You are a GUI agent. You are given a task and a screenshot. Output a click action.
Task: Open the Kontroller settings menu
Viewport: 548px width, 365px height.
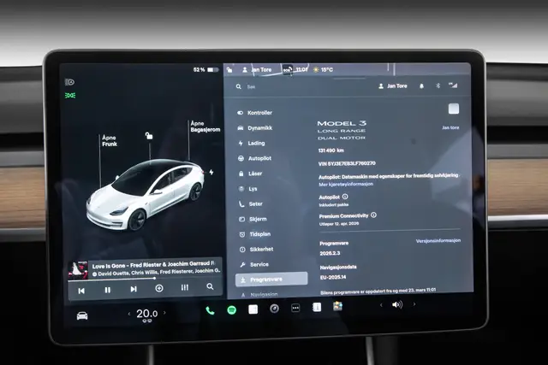(x=255, y=113)
